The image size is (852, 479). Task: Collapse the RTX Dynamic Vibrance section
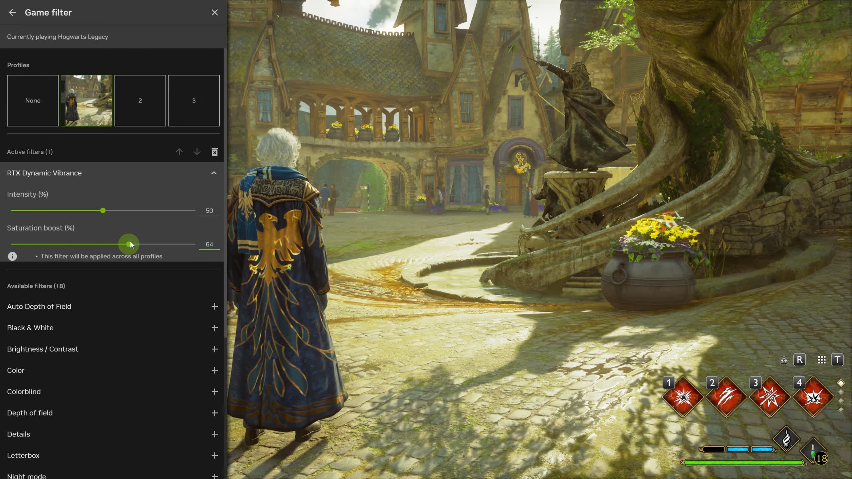coord(214,173)
